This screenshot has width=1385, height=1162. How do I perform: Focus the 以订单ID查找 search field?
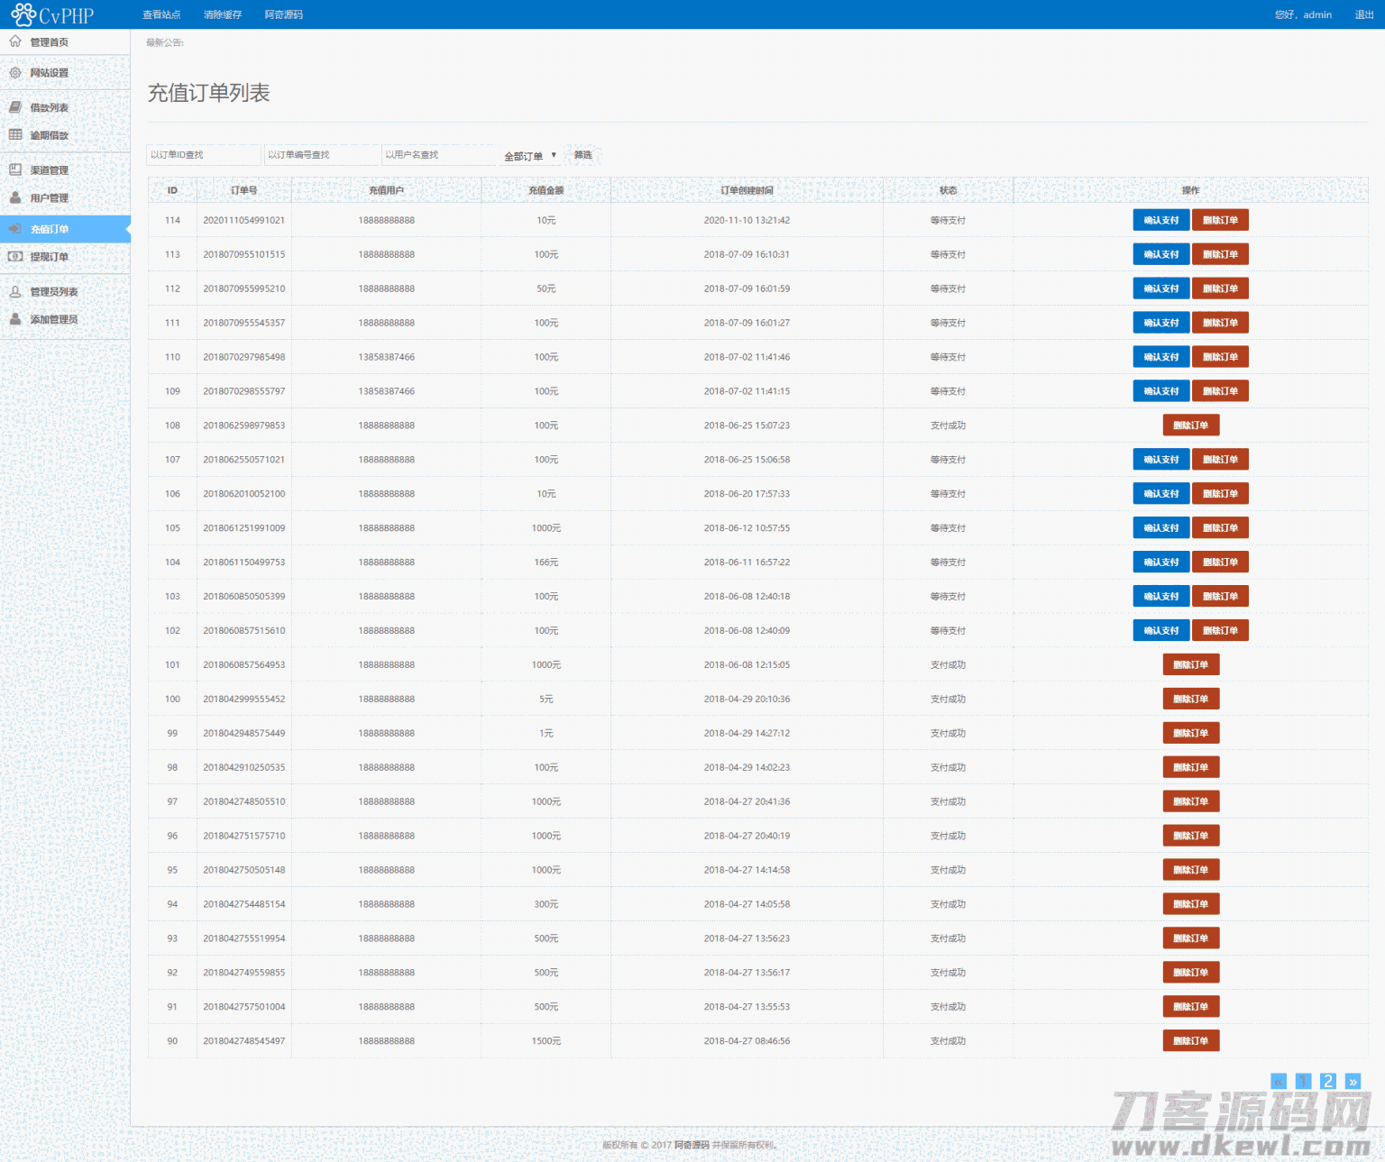[204, 155]
